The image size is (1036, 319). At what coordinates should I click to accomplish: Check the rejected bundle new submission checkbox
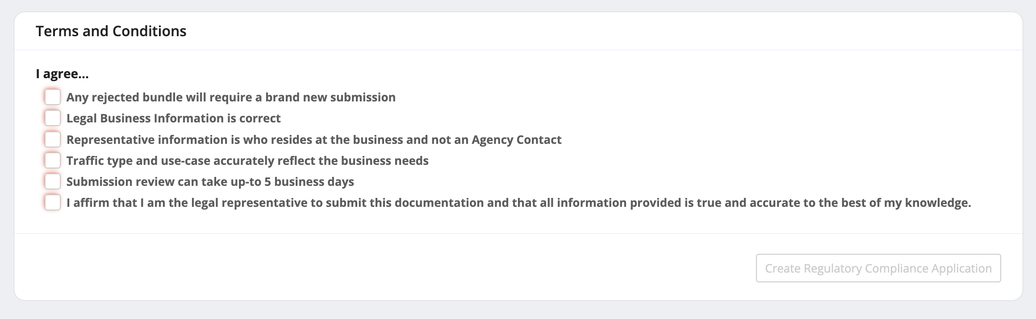click(x=53, y=97)
